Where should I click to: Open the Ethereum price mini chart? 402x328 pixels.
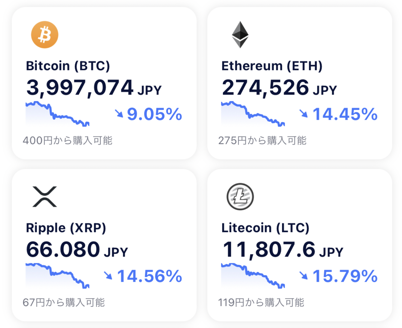tap(253, 114)
